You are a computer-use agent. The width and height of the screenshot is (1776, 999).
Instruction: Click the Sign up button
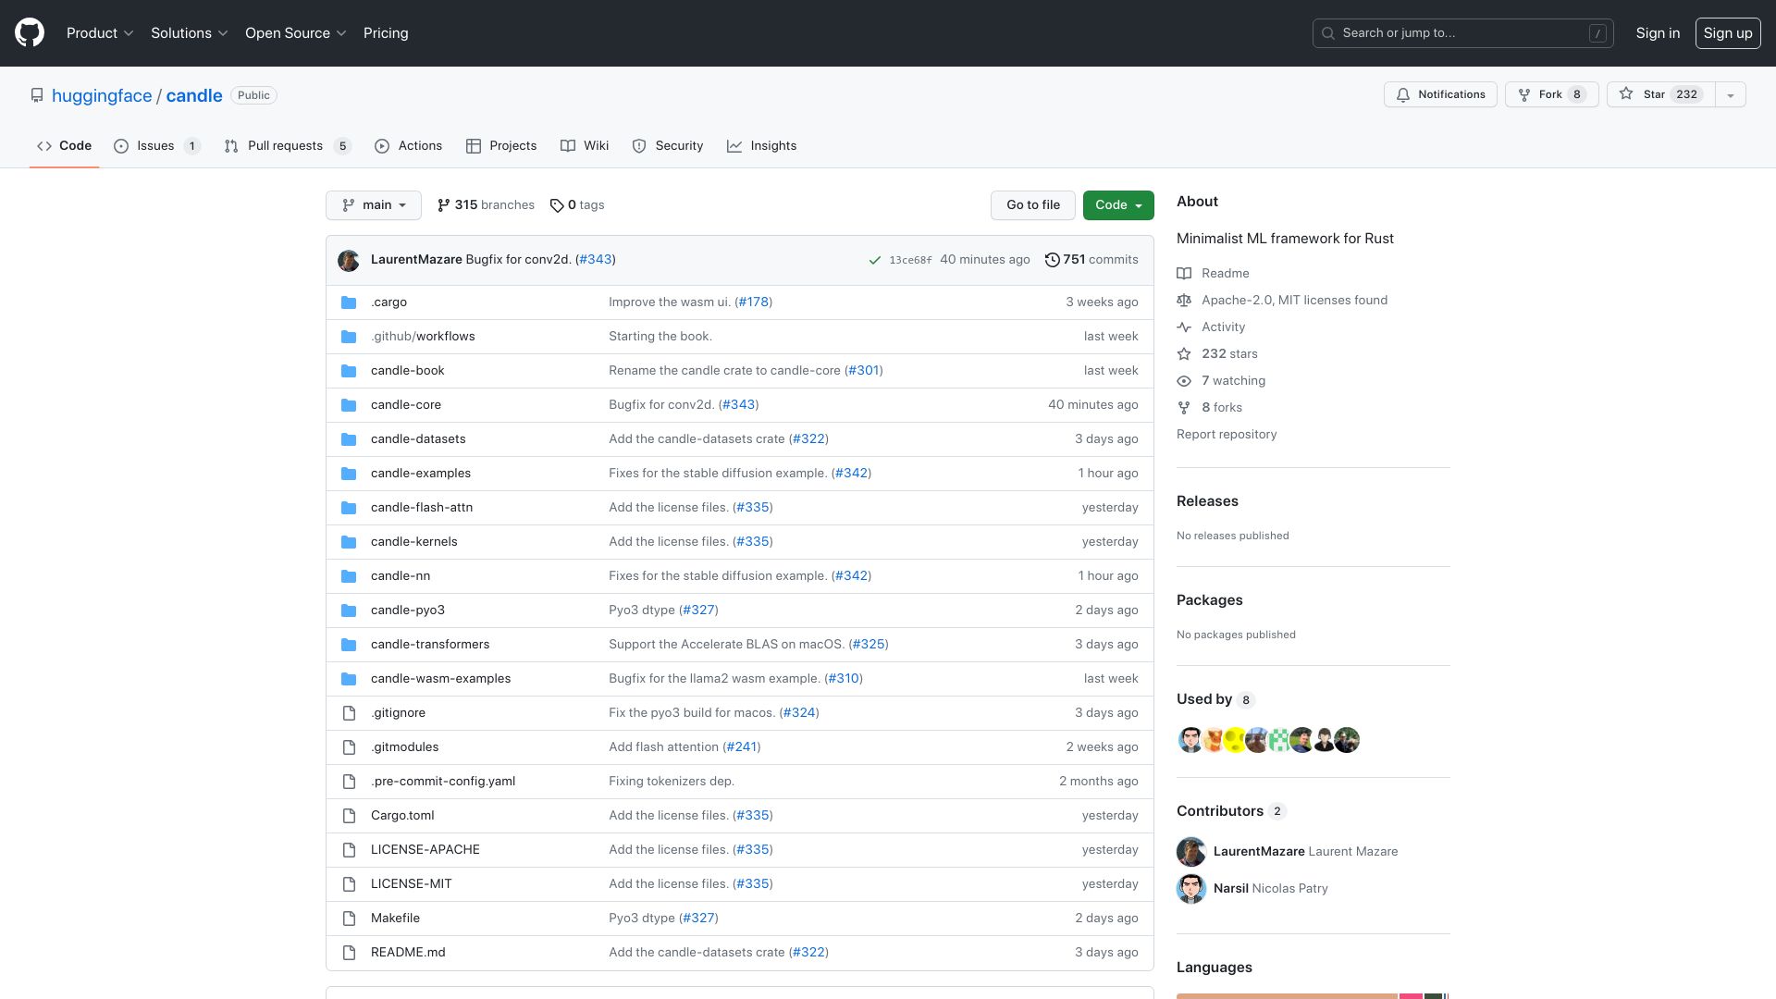(1728, 33)
